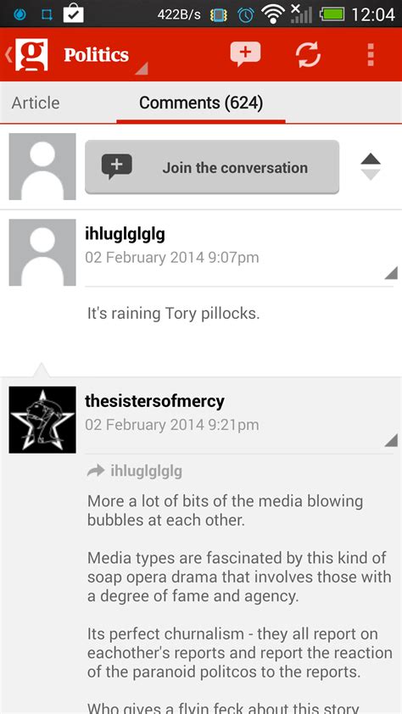Tap thesistersofmercy's star avatar image
This screenshot has width=402, height=714.
(x=42, y=420)
